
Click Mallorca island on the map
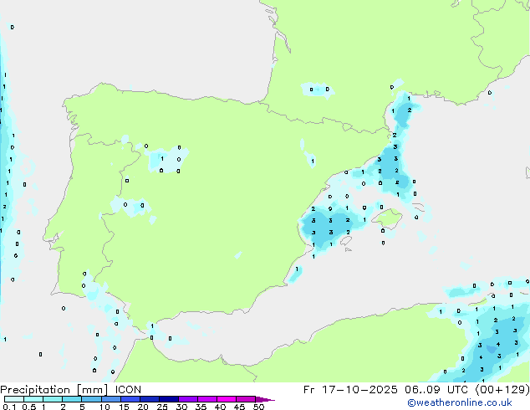coord(387,218)
